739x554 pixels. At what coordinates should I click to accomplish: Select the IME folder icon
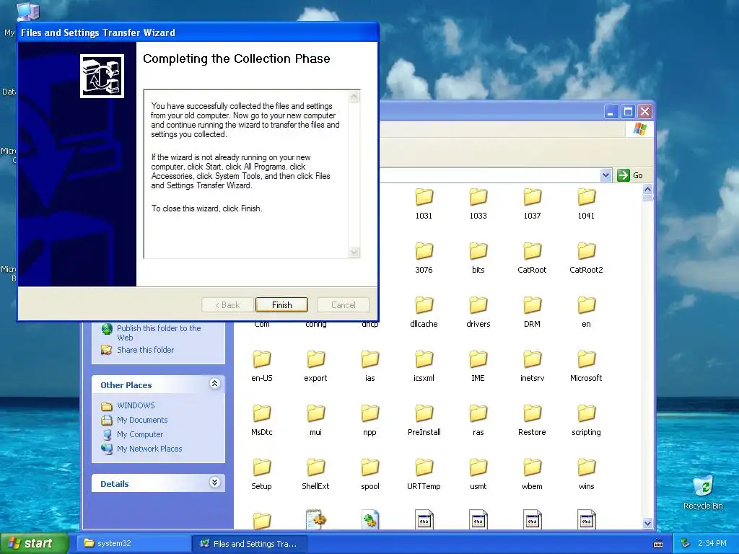tap(478, 359)
